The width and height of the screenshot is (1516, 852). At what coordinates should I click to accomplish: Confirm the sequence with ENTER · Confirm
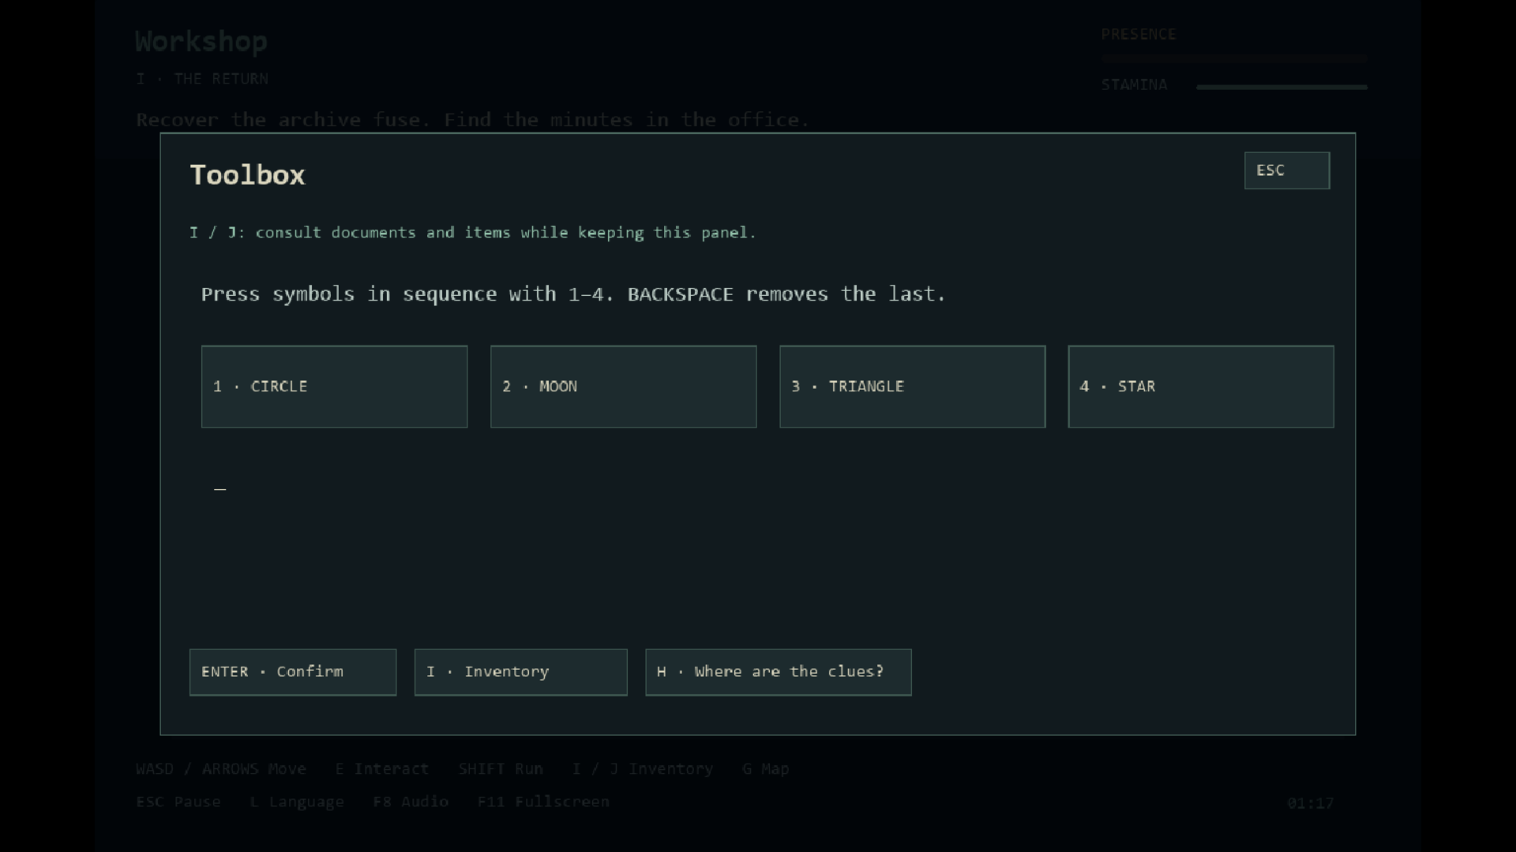click(293, 672)
